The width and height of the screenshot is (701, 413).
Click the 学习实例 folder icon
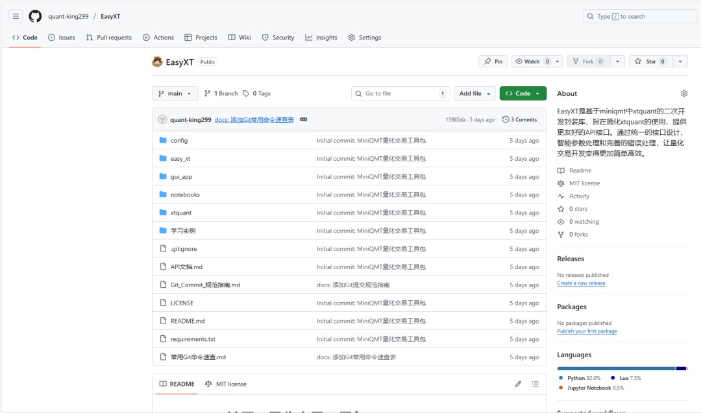pyautogui.click(x=163, y=230)
